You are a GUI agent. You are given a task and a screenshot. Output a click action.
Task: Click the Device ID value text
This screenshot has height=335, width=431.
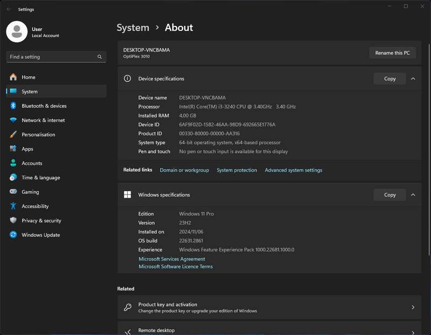tap(227, 124)
